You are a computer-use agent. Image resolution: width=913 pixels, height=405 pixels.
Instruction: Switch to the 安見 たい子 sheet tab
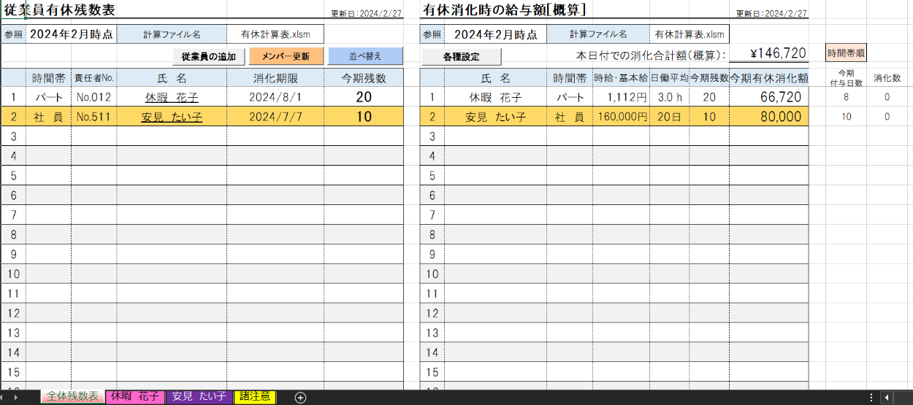[199, 397]
